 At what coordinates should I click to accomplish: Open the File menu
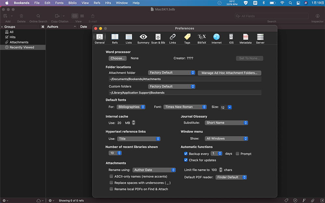(37, 3)
